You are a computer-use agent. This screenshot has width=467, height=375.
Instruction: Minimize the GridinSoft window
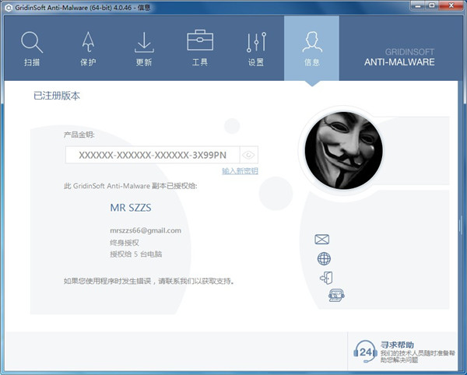418,5
